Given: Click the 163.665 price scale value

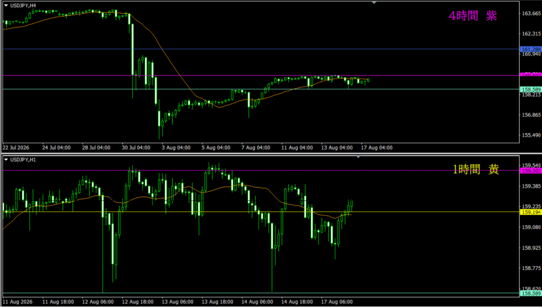Looking at the screenshot, I should click(531, 13).
